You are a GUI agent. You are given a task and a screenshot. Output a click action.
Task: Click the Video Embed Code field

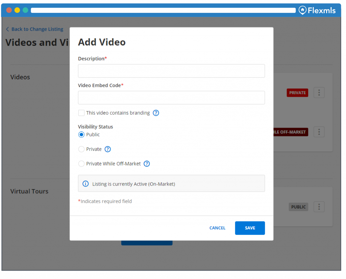tap(171, 97)
